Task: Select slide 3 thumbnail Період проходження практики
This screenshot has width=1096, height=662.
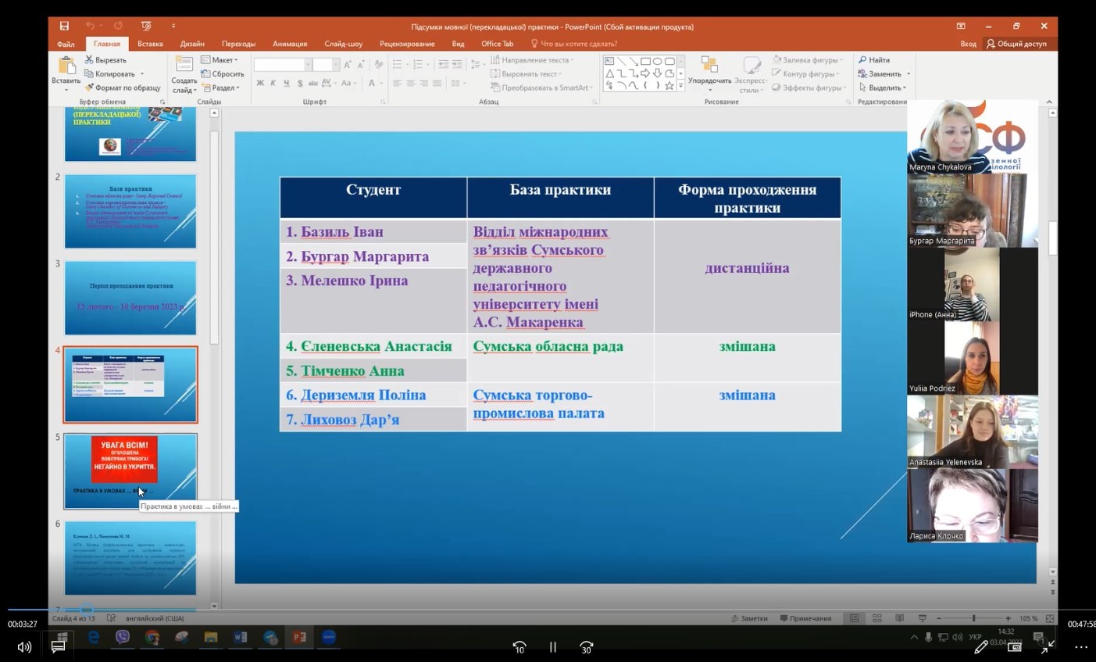Action: pos(130,298)
